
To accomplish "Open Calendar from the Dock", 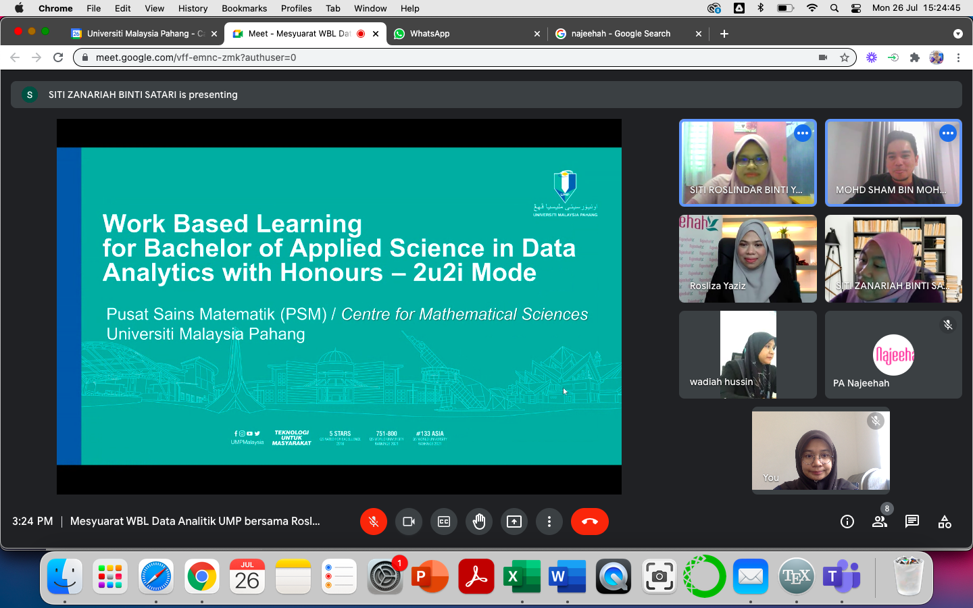I will [247, 576].
